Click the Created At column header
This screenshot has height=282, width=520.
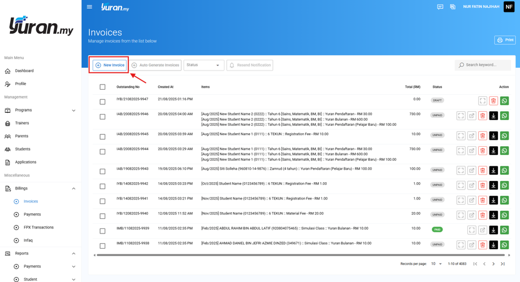[x=166, y=87]
